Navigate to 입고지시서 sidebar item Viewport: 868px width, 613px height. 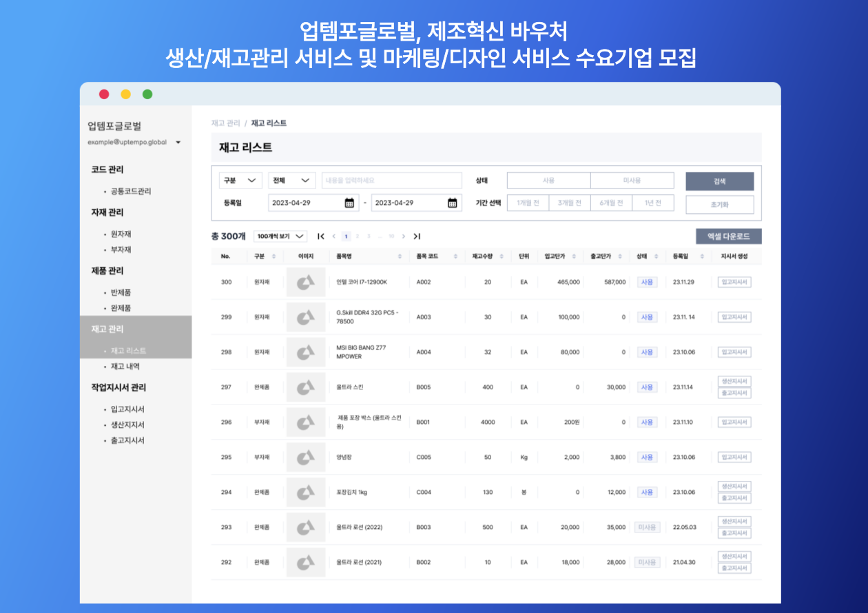click(x=127, y=409)
